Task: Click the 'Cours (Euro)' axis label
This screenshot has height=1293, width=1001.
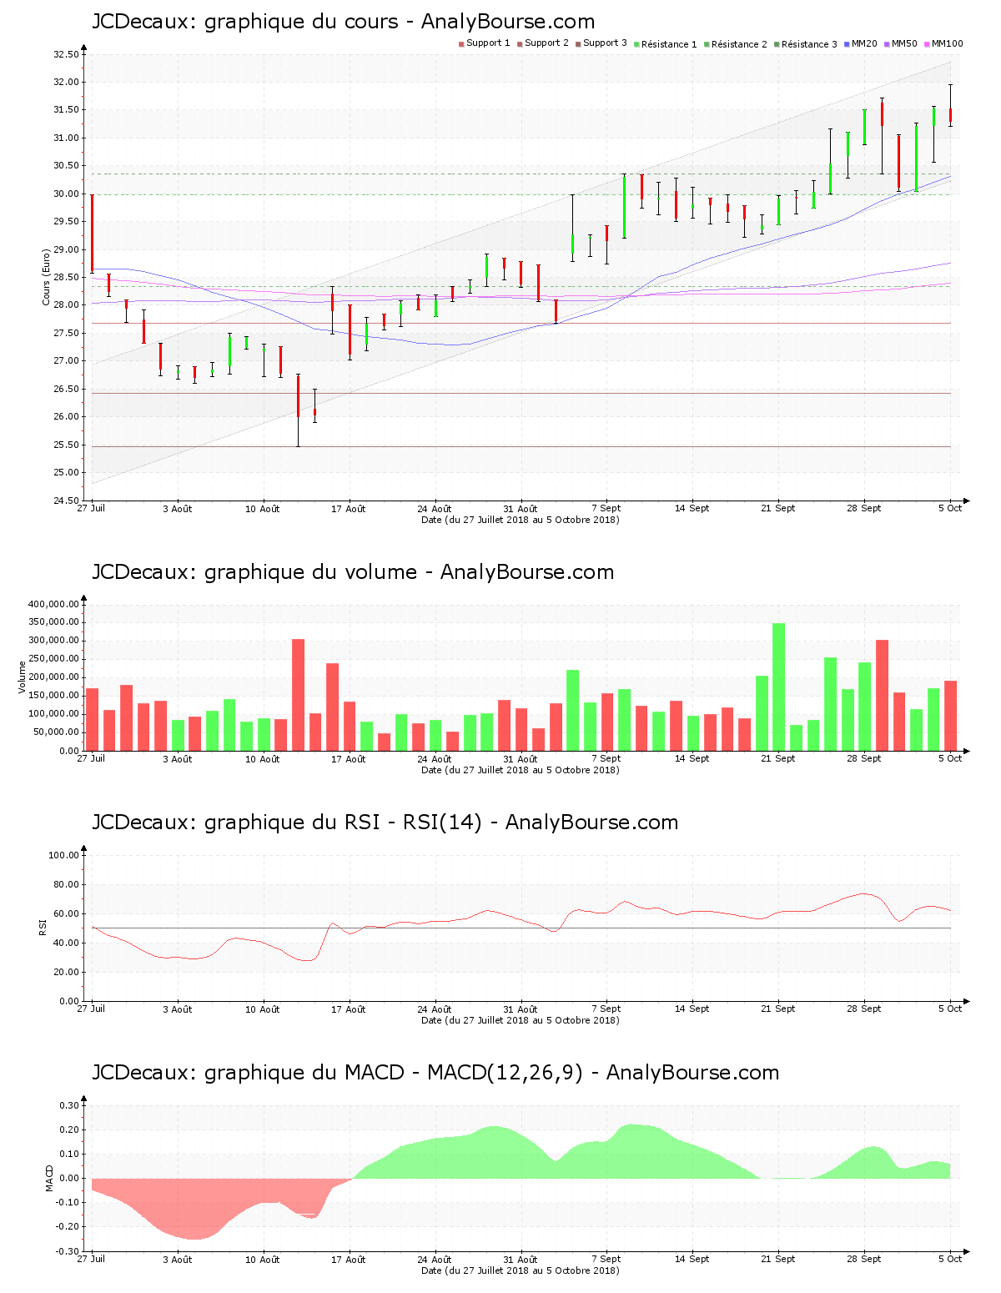Action: [x=47, y=277]
